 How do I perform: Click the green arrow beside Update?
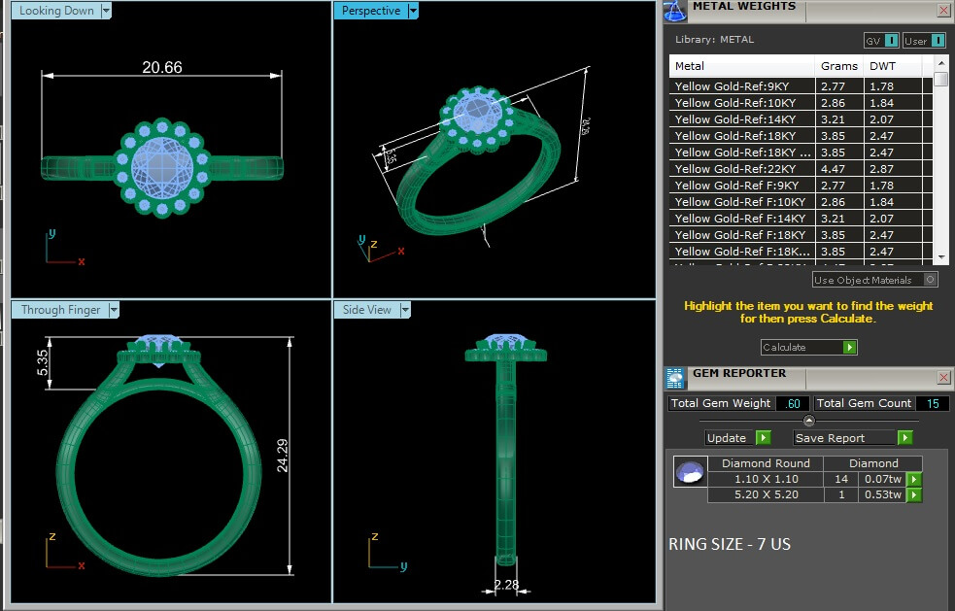(x=763, y=438)
